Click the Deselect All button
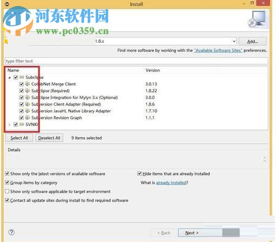Viewport: 276px width, 242px height. [49, 138]
